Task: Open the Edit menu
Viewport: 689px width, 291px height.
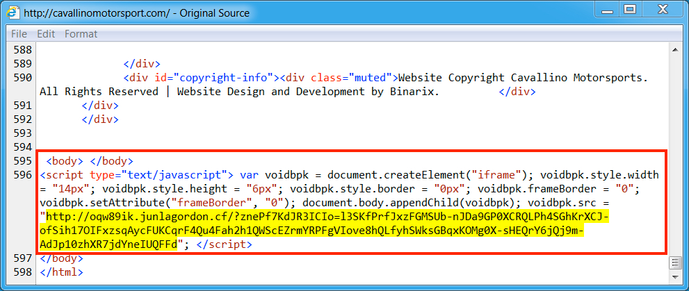Action: tap(45, 34)
